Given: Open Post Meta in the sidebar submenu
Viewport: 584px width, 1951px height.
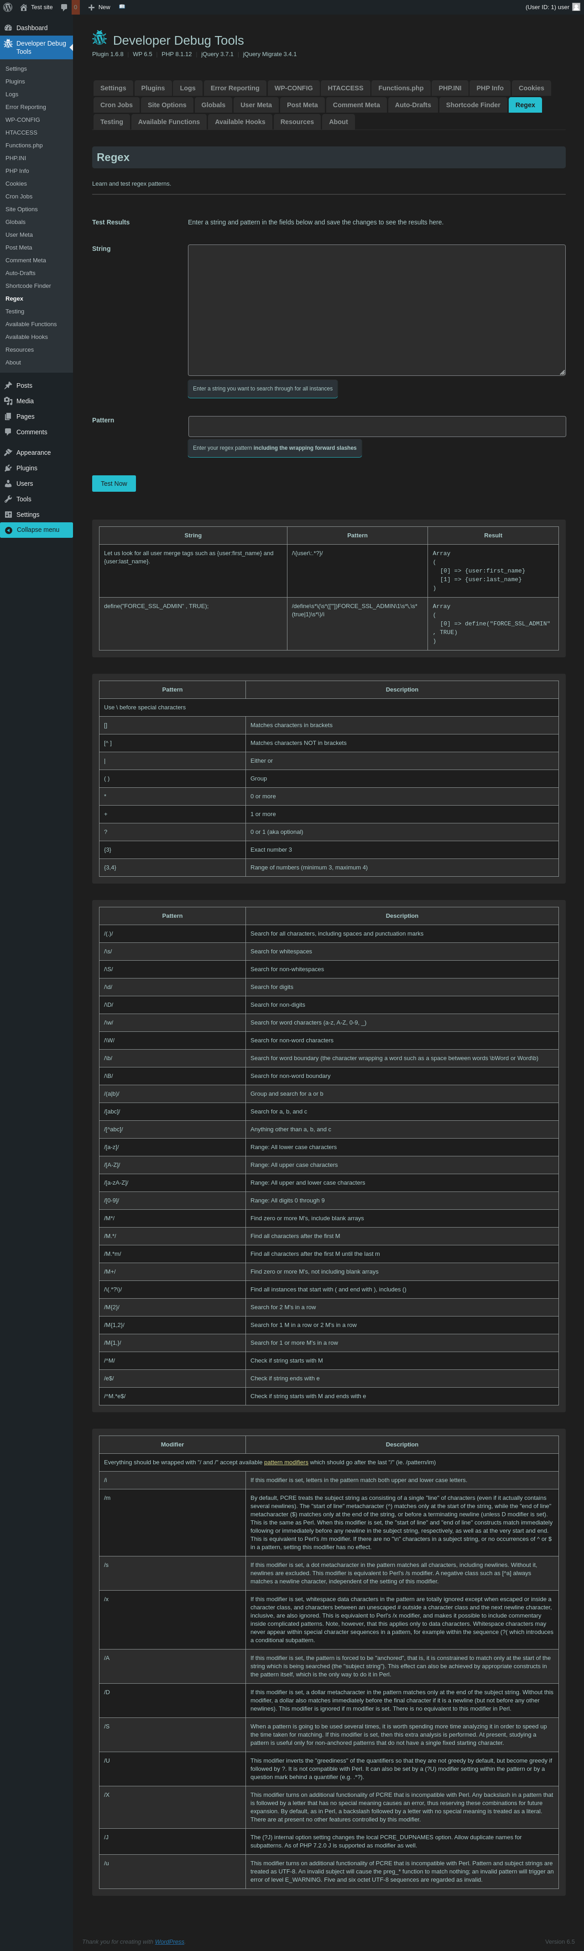Looking at the screenshot, I should pos(19,248).
